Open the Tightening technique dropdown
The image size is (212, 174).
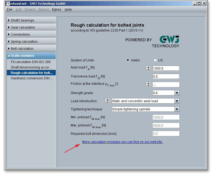pos(177,109)
